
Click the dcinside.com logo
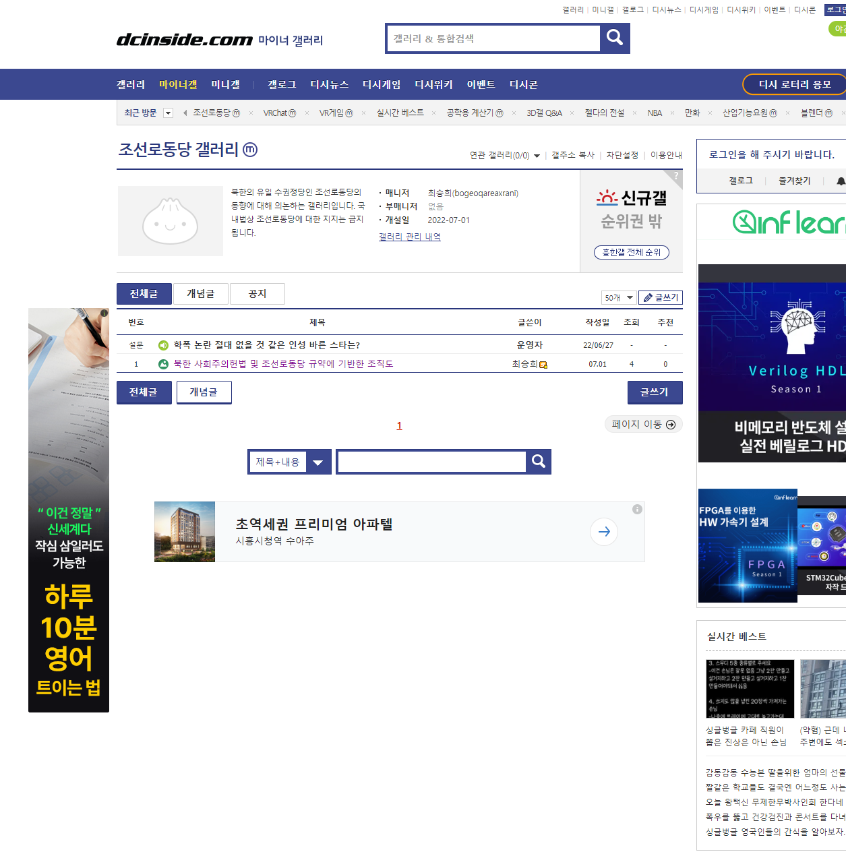pyautogui.click(x=185, y=40)
